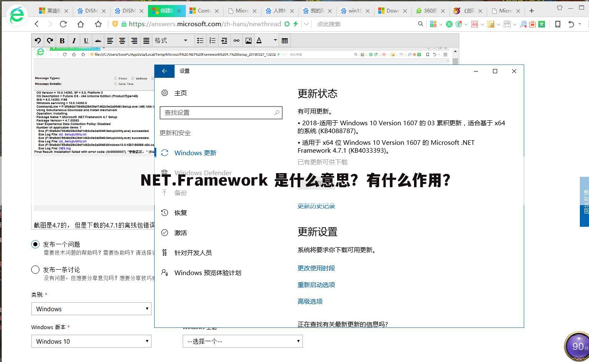The image size is (589, 362).
Task: Restore the closed tab with undo arrow icon
Action: pyautogui.click(x=571, y=24)
